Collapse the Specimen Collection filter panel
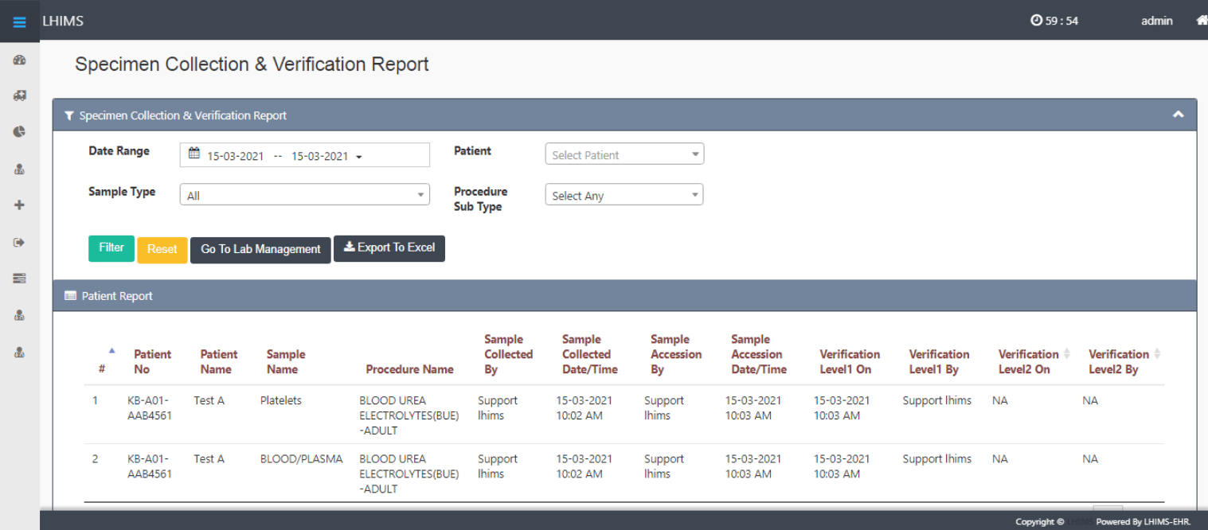The height and width of the screenshot is (530, 1208). pos(1178,115)
